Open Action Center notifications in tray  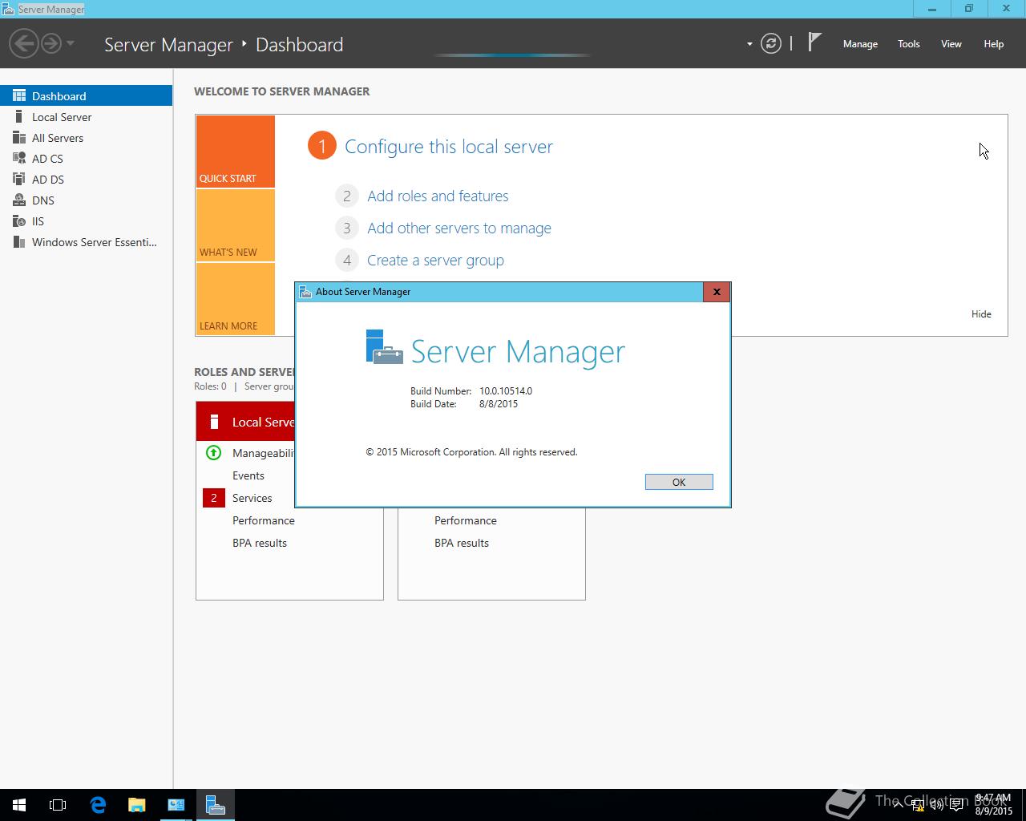pos(956,805)
